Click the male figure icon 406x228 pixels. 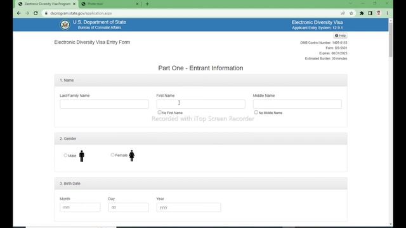pyautogui.click(x=82, y=156)
